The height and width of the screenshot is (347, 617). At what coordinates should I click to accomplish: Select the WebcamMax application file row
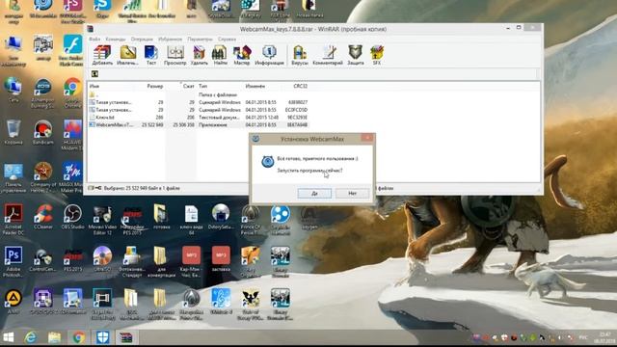click(199, 124)
